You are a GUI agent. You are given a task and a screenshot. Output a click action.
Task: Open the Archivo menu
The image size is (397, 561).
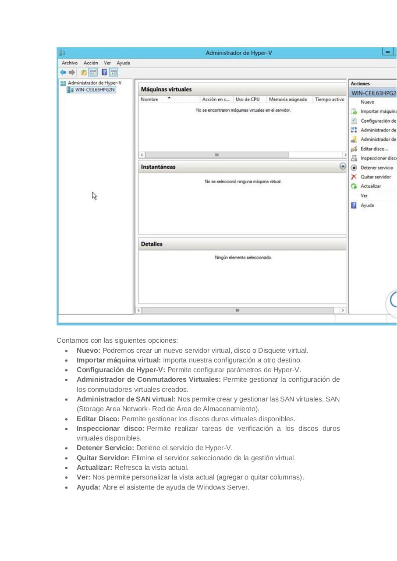(x=69, y=63)
